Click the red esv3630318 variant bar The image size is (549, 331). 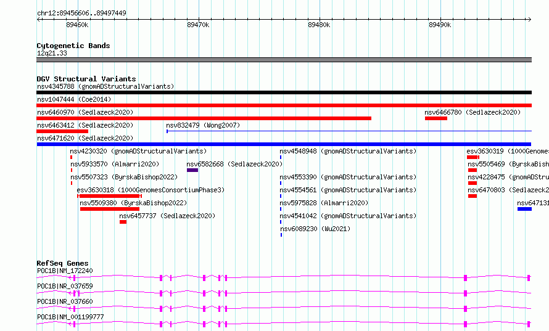tap(109, 196)
